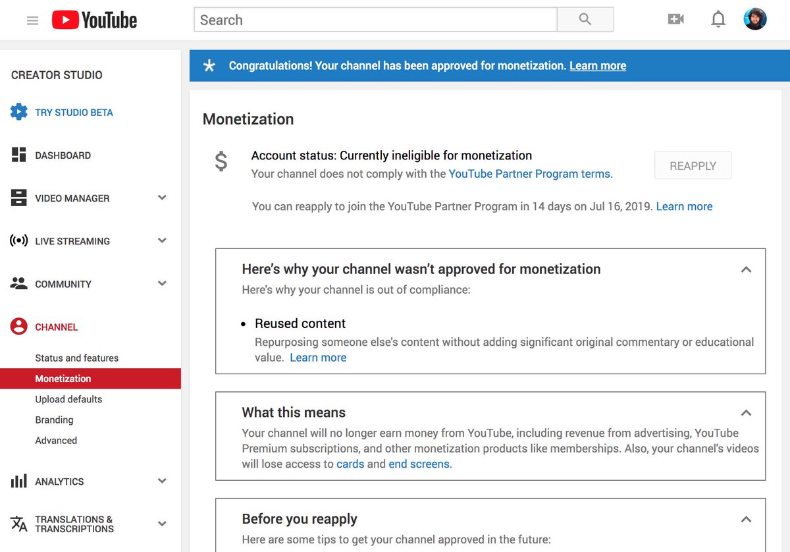Click Learn more after Jul 16, 2019
Image resolution: width=790 pixels, height=552 pixels.
coord(684,206)
